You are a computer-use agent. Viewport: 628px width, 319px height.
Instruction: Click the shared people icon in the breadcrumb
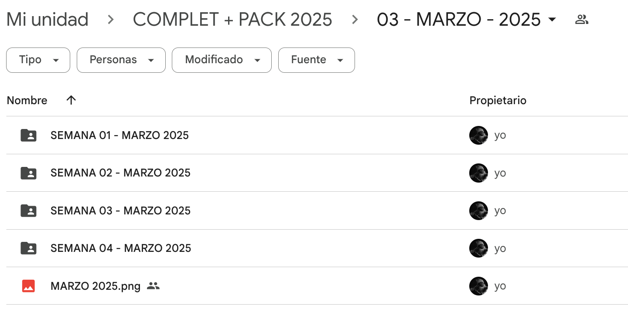(x=582, y=19)
